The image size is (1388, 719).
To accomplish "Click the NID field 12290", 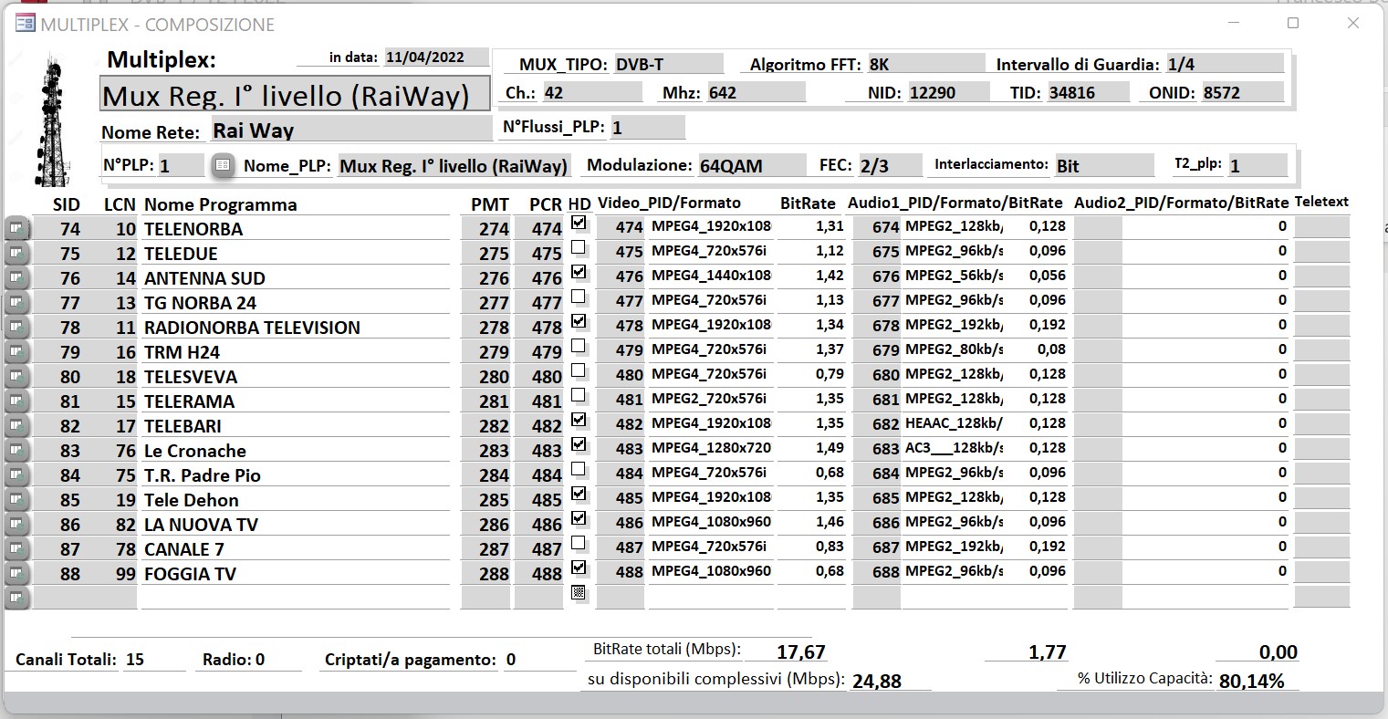I will click(x=948, y=92).
